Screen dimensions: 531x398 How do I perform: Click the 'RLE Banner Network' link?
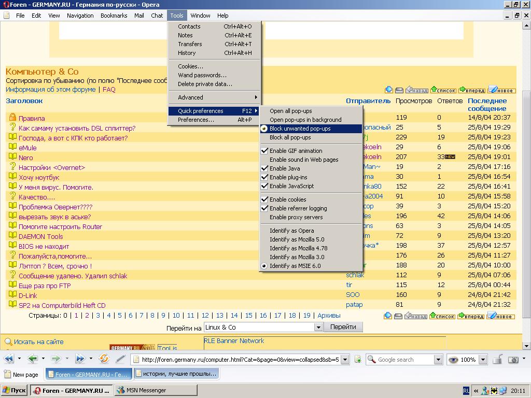(x=234, y=341)
